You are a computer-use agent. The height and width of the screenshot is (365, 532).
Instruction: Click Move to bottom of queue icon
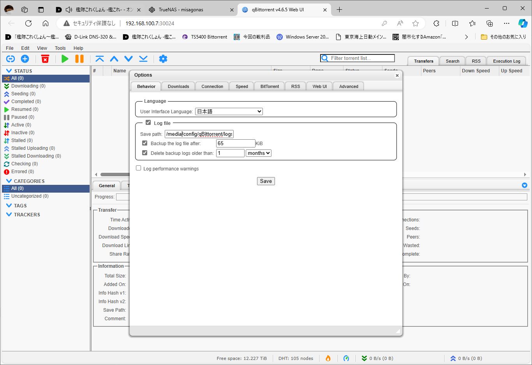tap(143, 59)
